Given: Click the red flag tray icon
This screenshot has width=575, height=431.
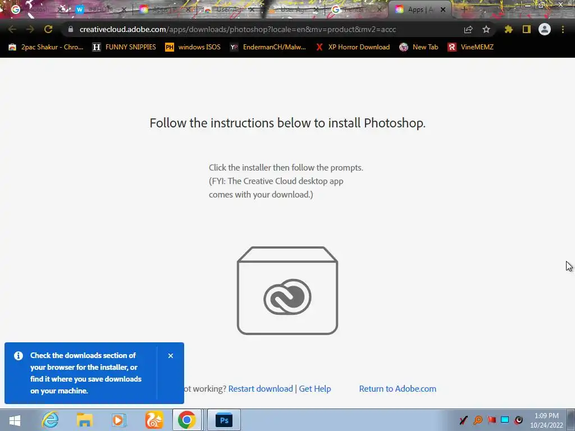Looking at the screenshot, I should 491,420.
